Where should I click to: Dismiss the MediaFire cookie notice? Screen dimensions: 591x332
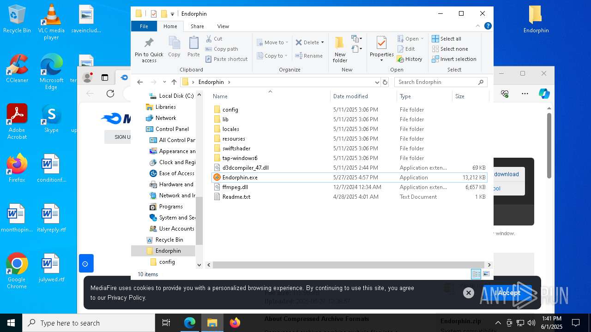tap(468, 293)
